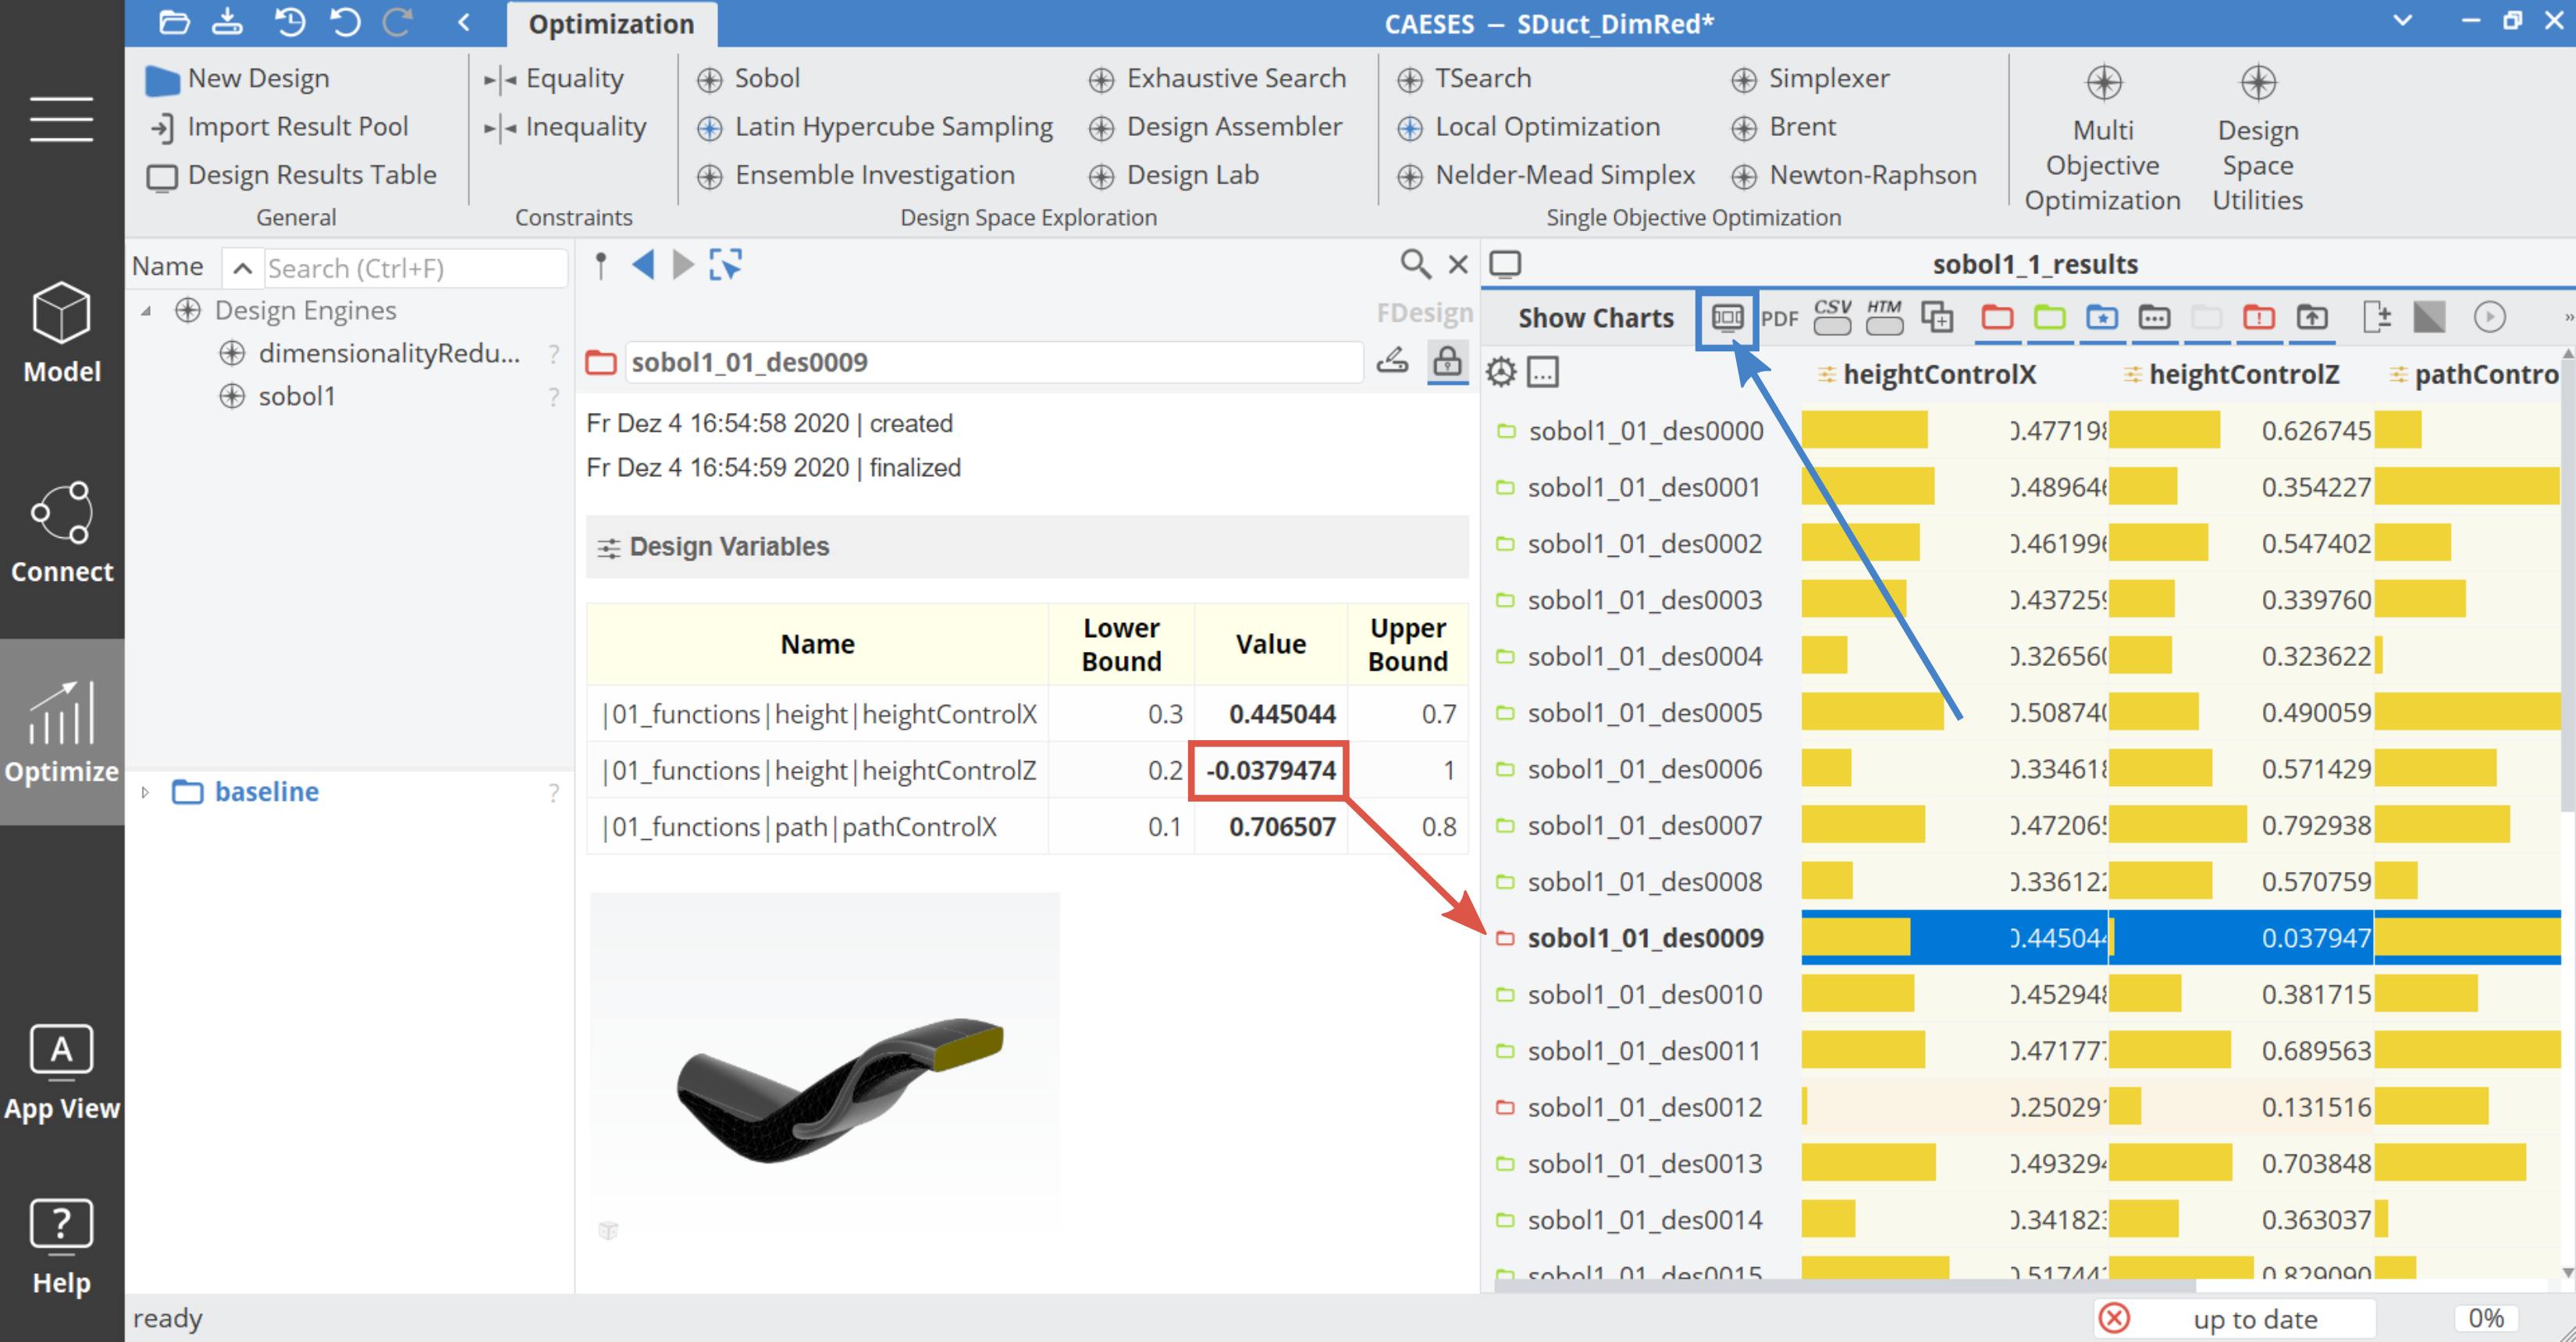
Task: Open a project with the folder icon
Action: pos(174,22)
